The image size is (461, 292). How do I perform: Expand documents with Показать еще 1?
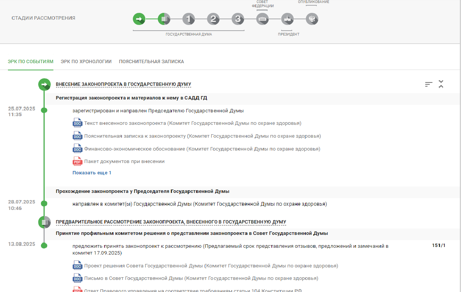pyautogui.click(x=92, y=173)
